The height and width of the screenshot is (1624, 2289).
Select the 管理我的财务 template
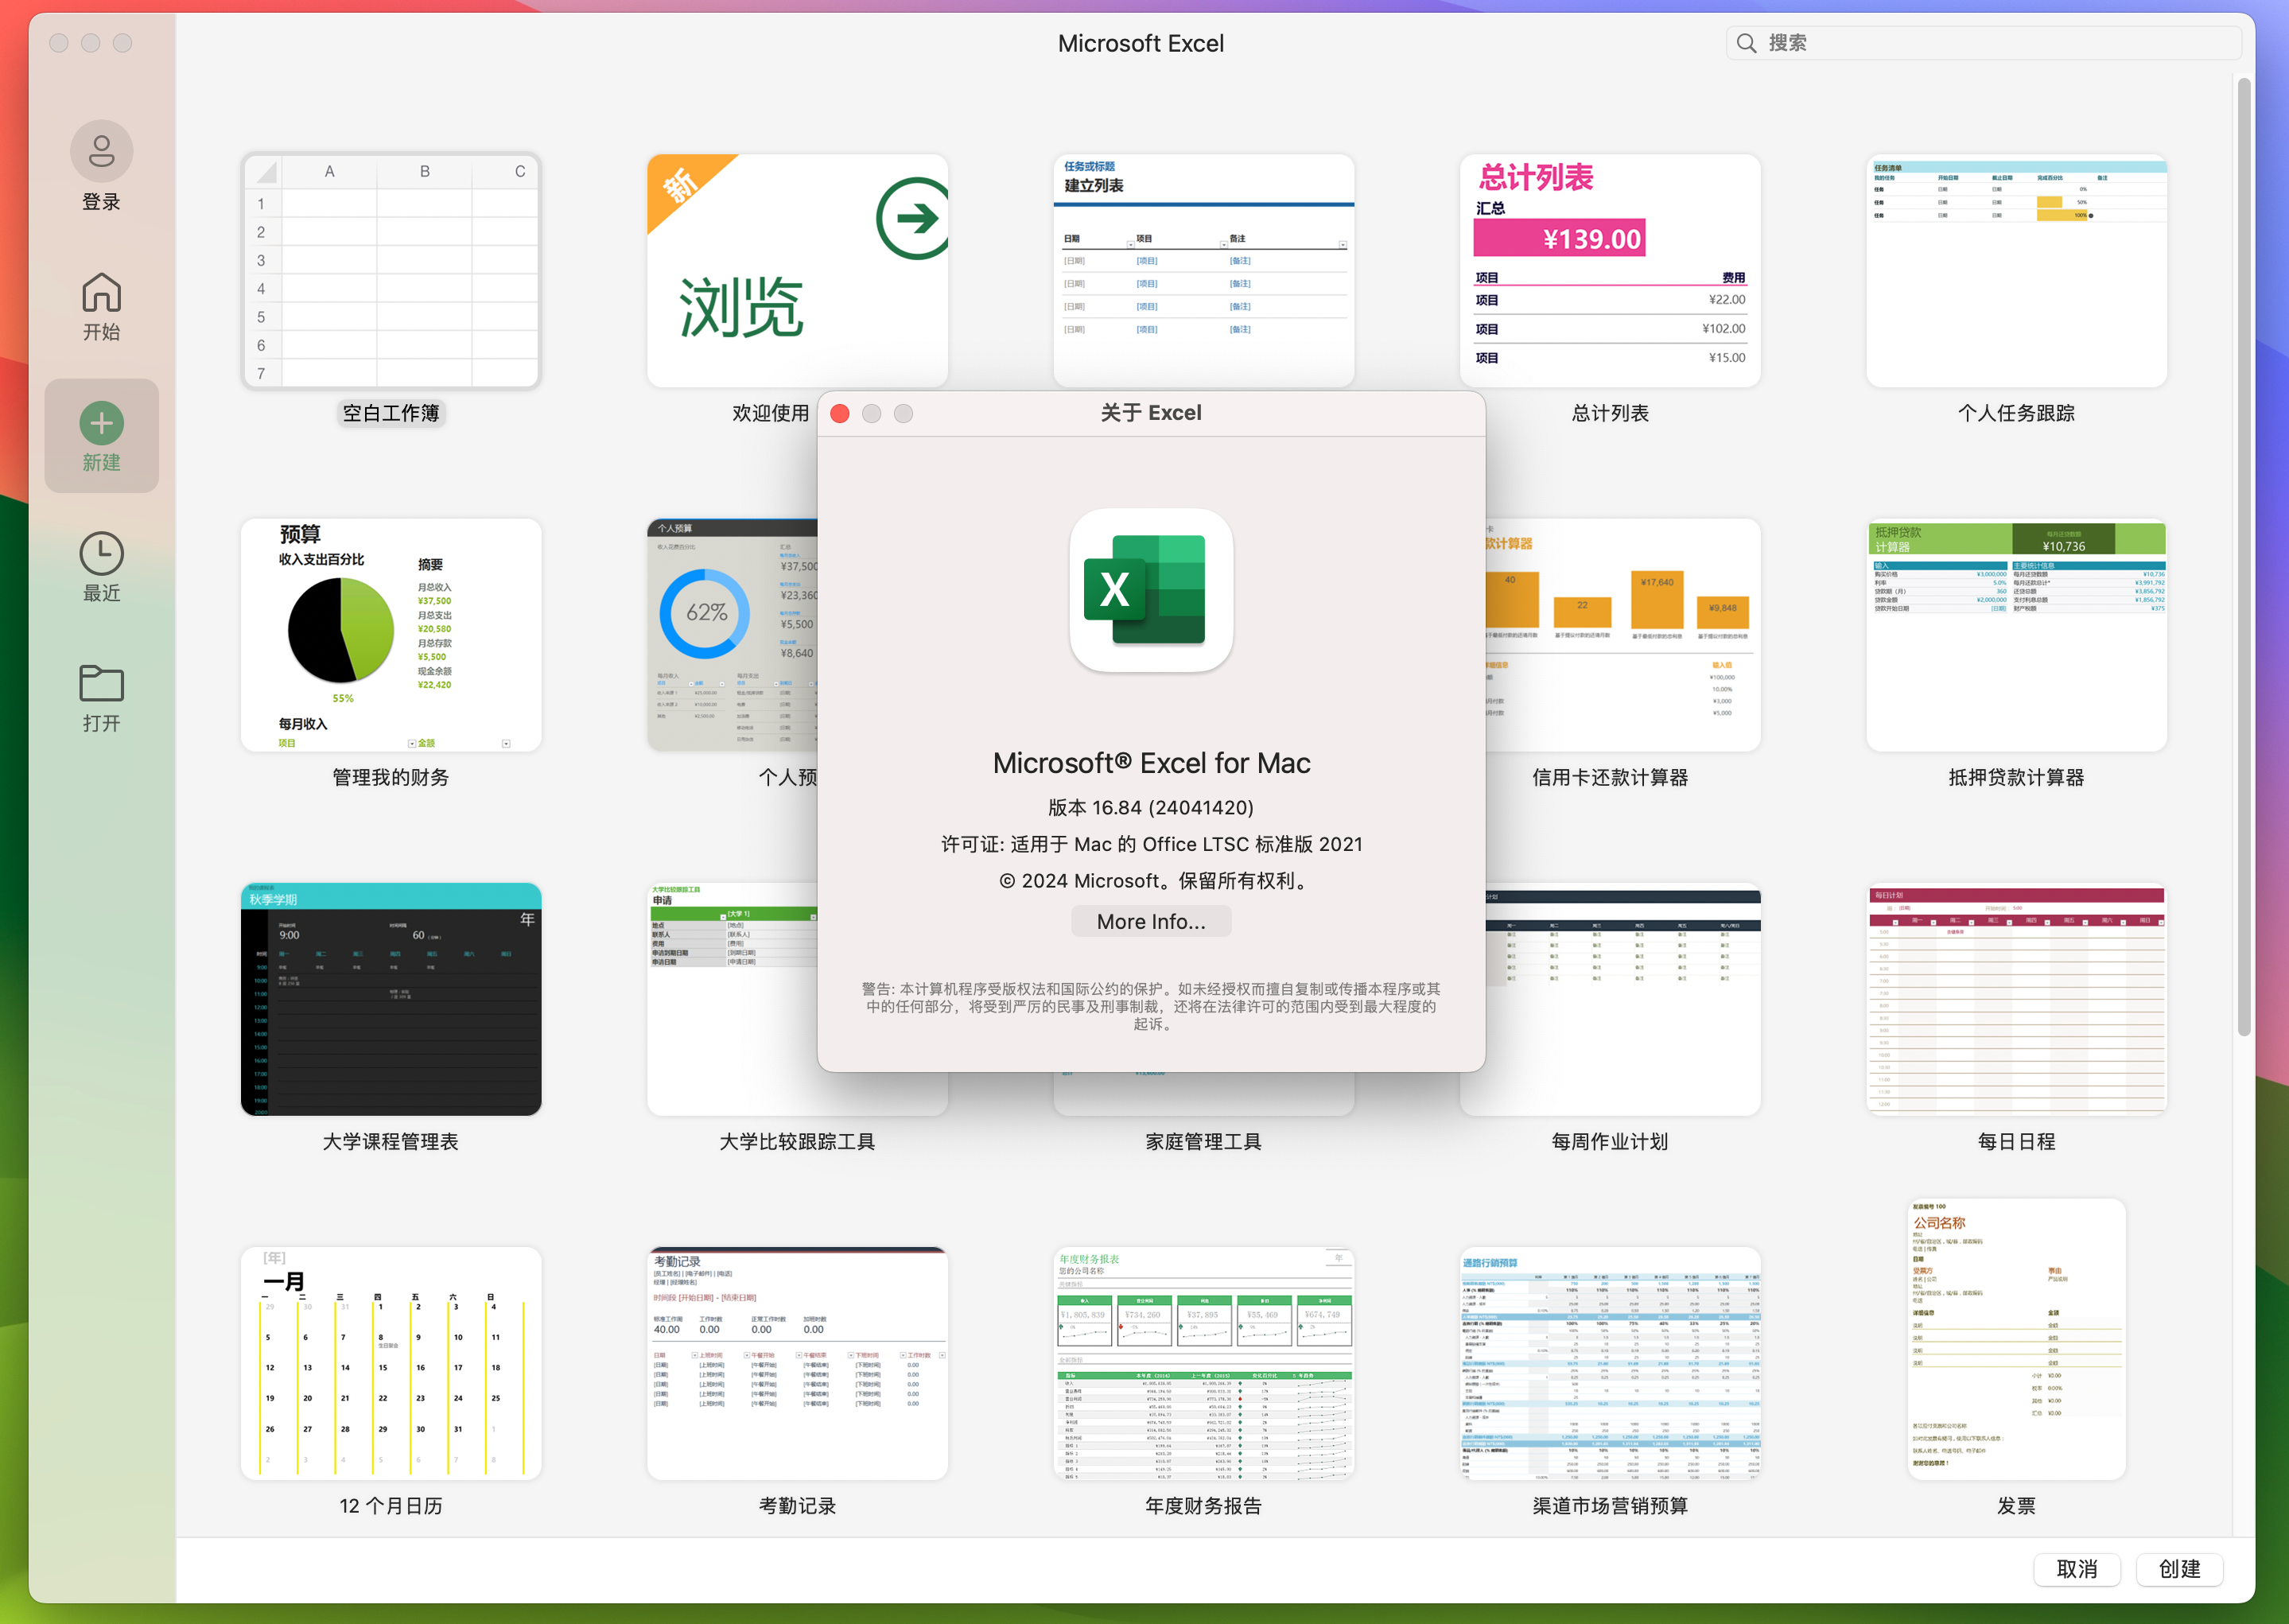[x=391, y=635]
